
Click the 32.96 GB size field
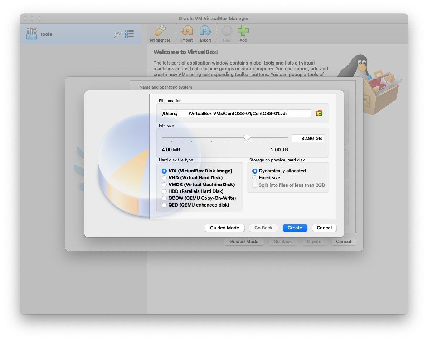[x=308, y=138]
